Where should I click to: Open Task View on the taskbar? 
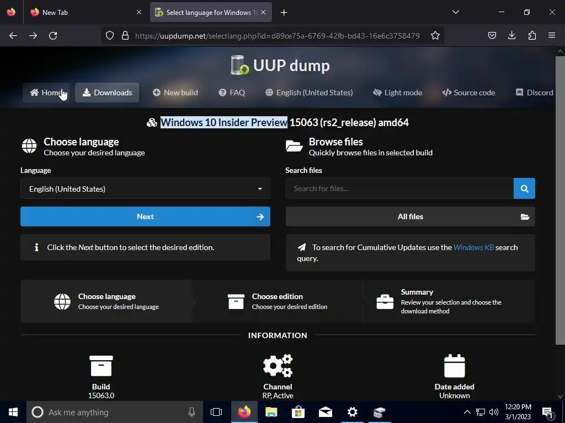coord(216,412)
